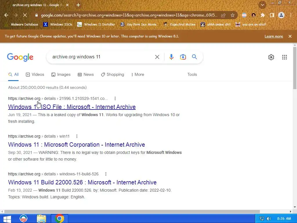Viewport: 297px width, 223px height.
Task: Click the horizontal scrollbar at bottom
Action: [x=132, y=211]
